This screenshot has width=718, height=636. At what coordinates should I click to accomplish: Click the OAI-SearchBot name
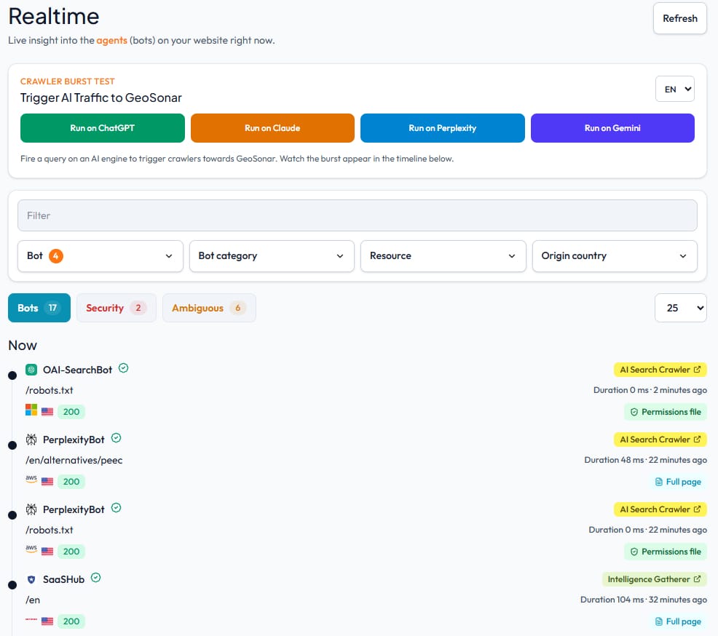tap(77, 370)
